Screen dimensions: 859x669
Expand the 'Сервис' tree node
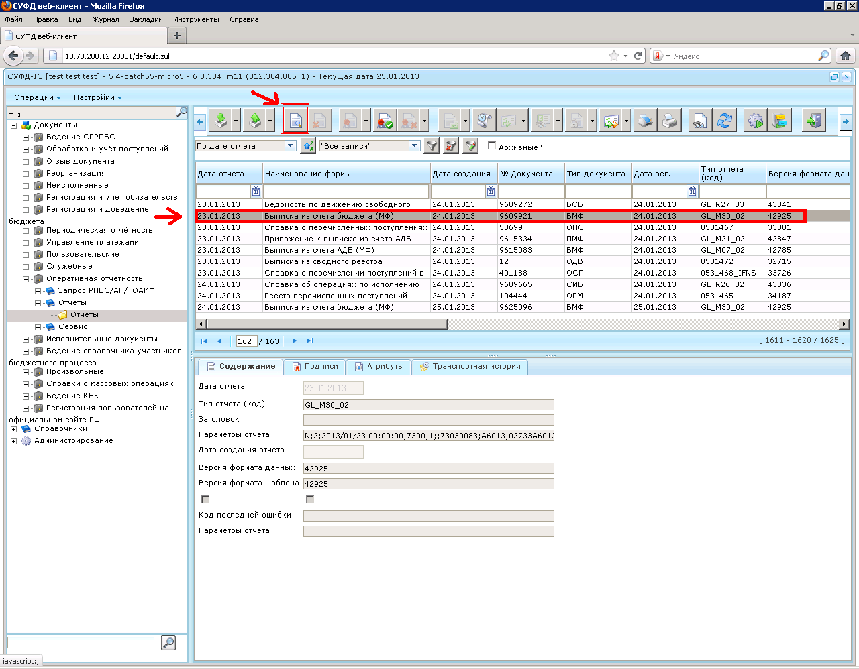pos(38,327)
